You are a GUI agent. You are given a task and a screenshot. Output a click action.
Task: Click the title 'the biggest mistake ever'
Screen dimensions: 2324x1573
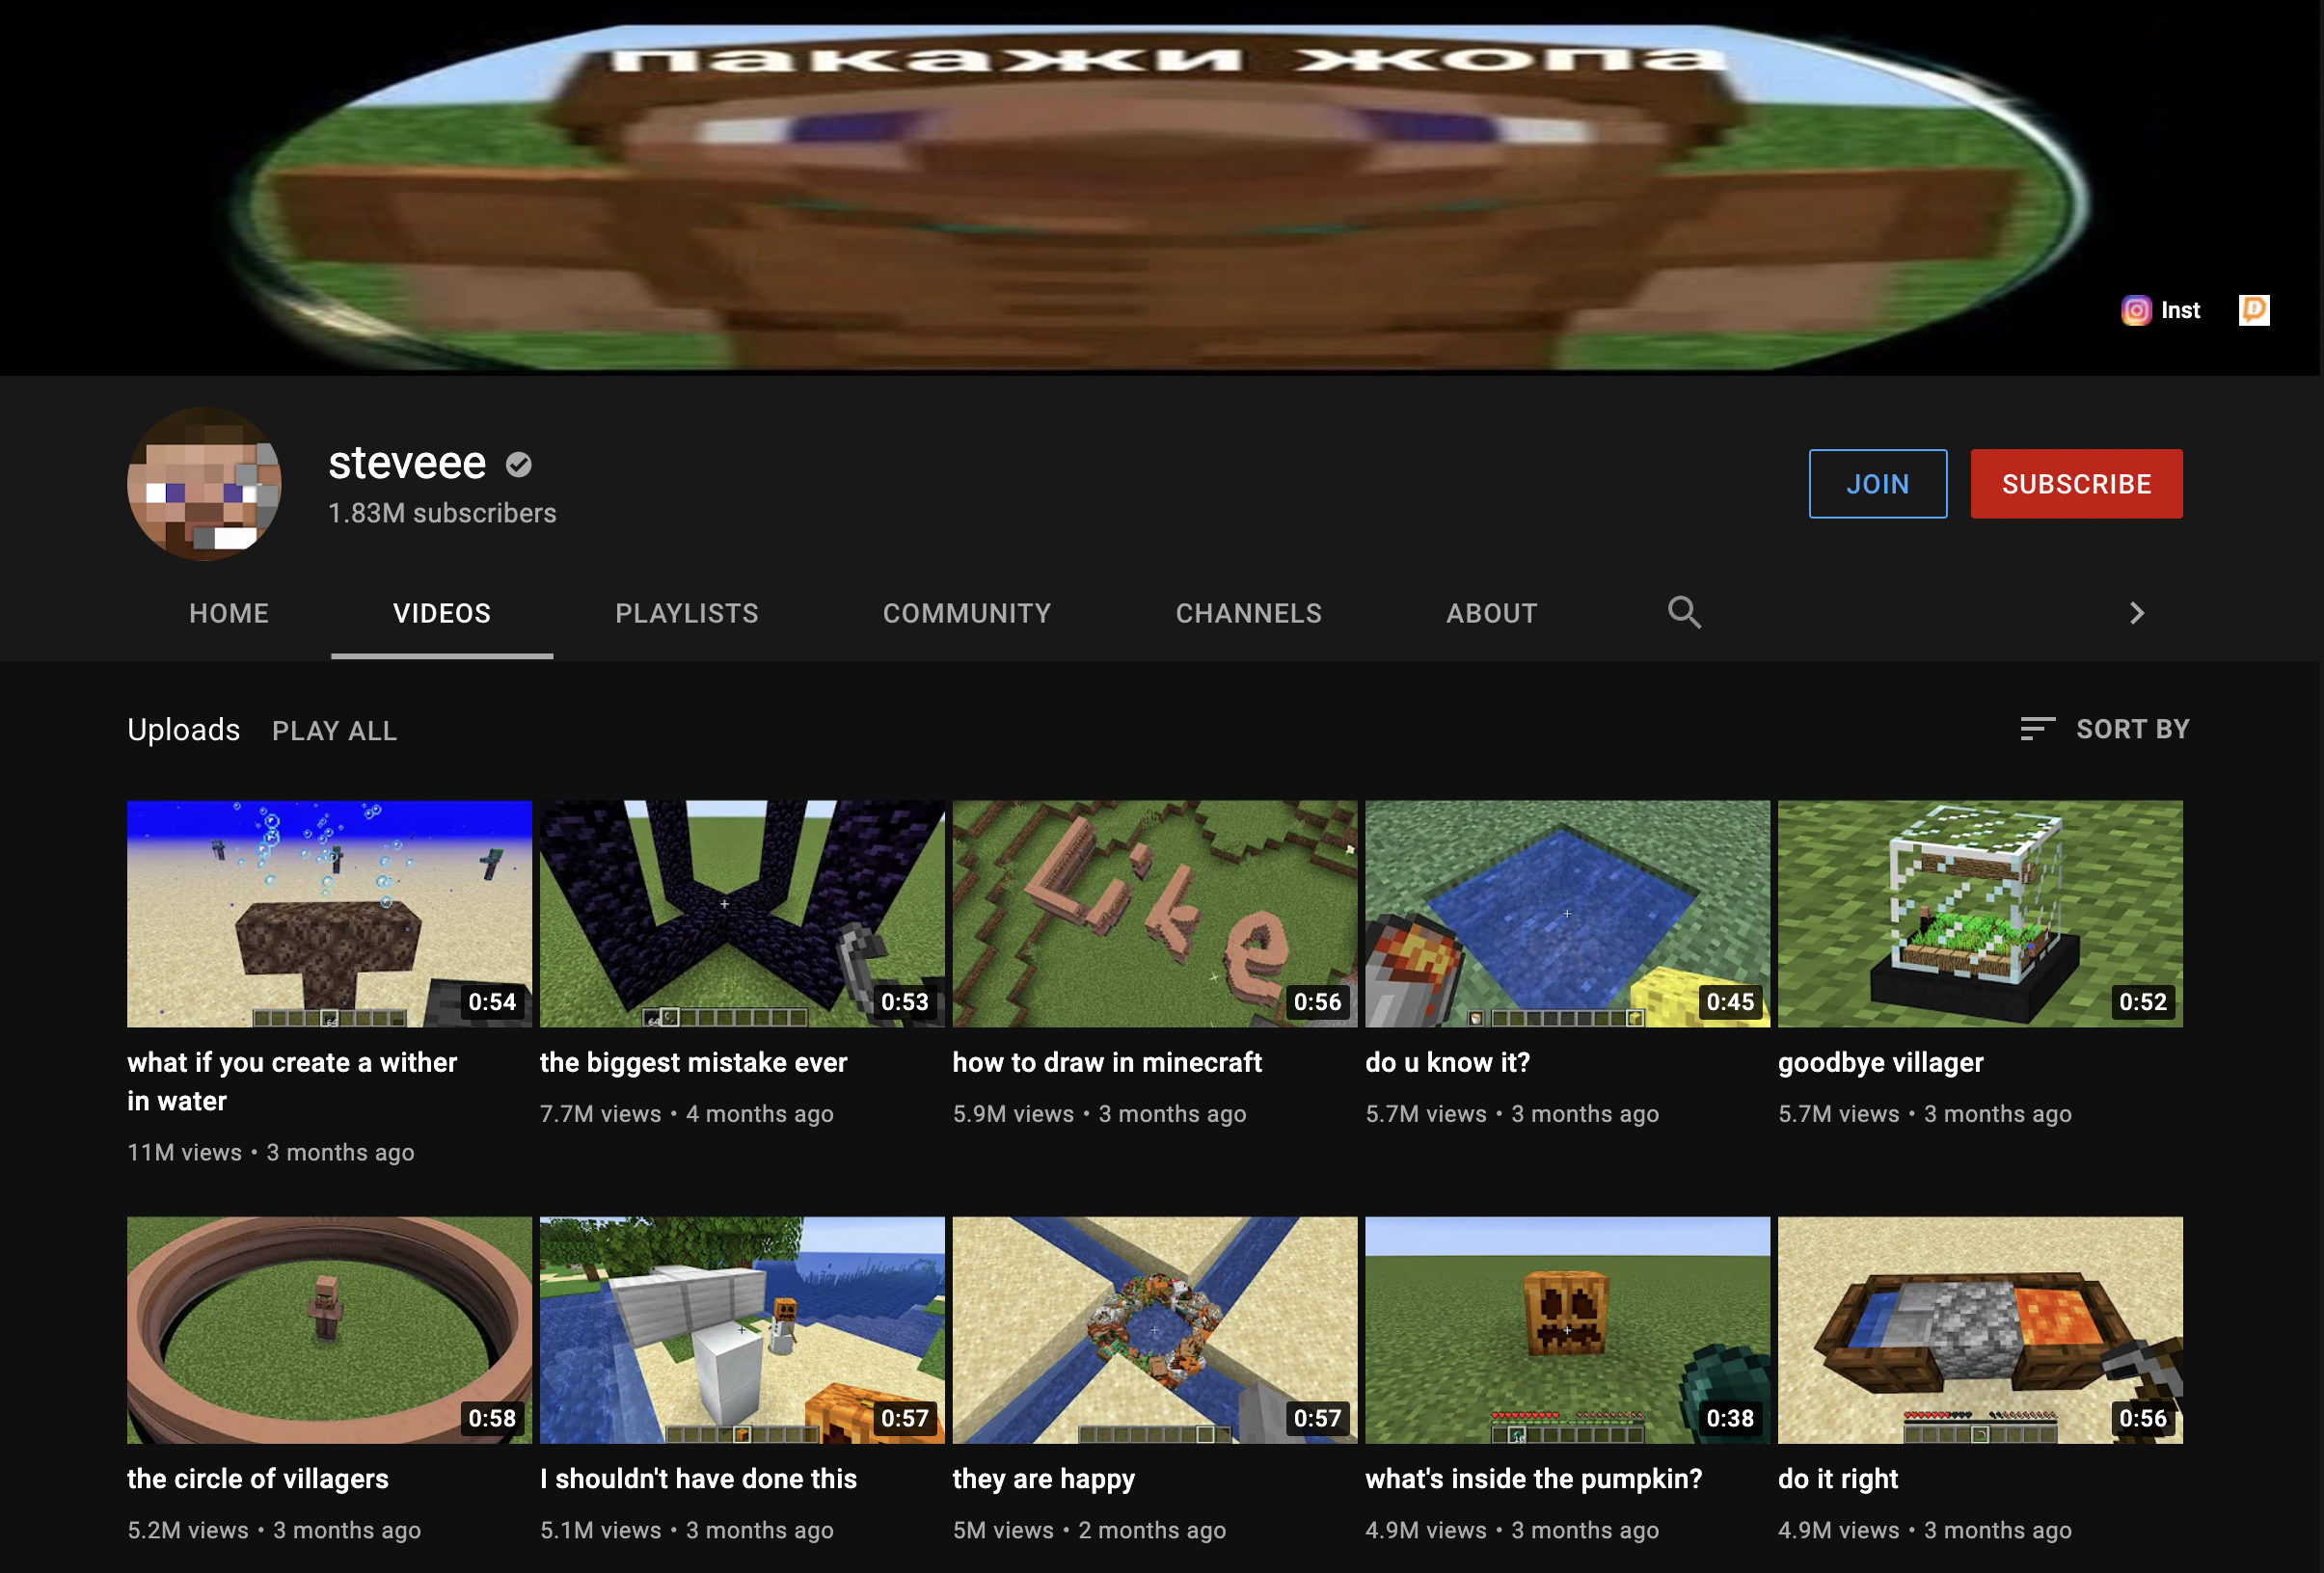click(x=693, y=1062)
